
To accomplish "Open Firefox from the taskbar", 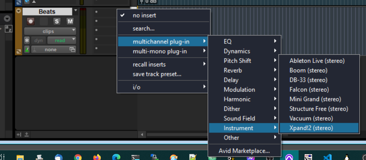I will (x=97, y=157).
